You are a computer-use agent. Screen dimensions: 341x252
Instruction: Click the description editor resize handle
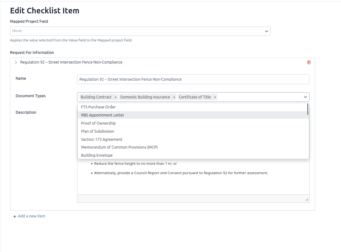306,199
